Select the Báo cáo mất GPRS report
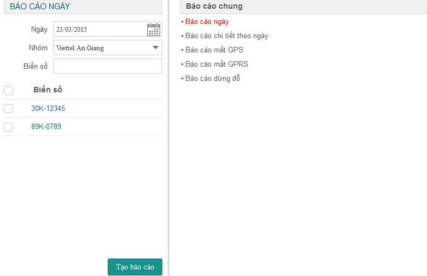Viewport: 427px width, 276px height. point(217,64)
